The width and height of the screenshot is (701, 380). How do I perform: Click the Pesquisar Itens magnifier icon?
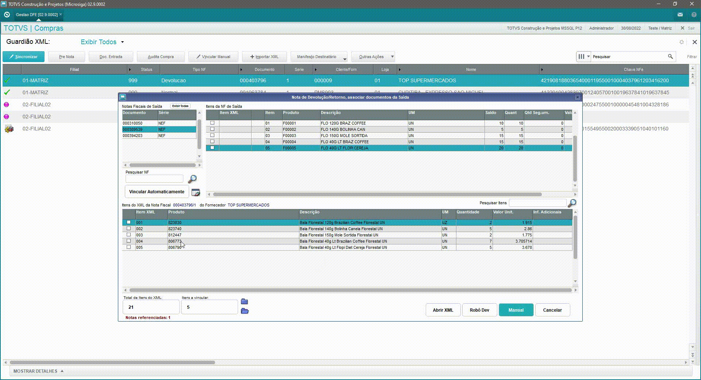tap(572, 203)
